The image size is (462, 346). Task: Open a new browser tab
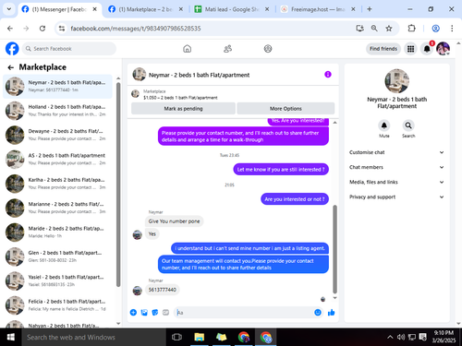370,9
